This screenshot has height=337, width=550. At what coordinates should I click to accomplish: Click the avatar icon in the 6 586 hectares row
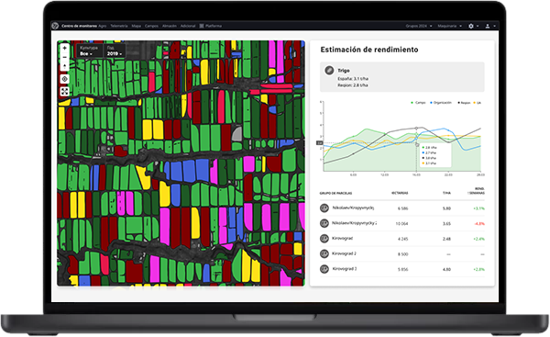pyautogui.click(x=324, y=208)
